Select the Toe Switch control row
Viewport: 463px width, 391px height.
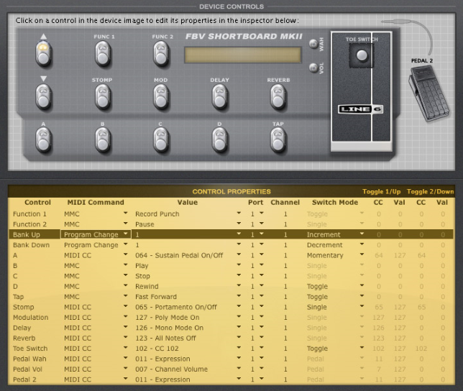(232, 349)
